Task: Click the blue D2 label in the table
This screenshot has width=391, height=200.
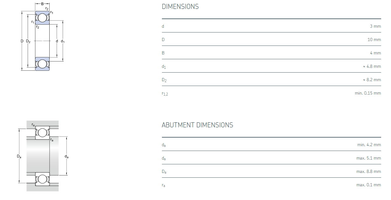Action: click(x=164, y=80)
